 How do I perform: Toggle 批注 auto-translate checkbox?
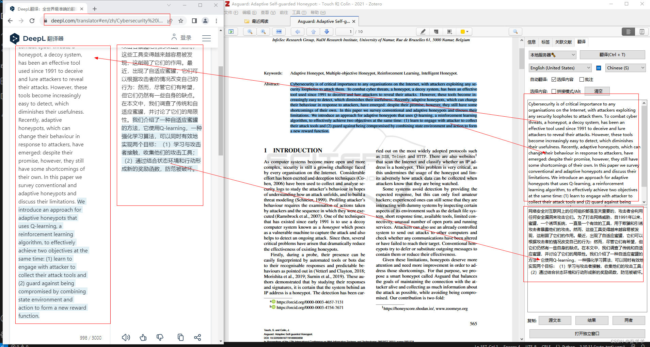[582, 80]
